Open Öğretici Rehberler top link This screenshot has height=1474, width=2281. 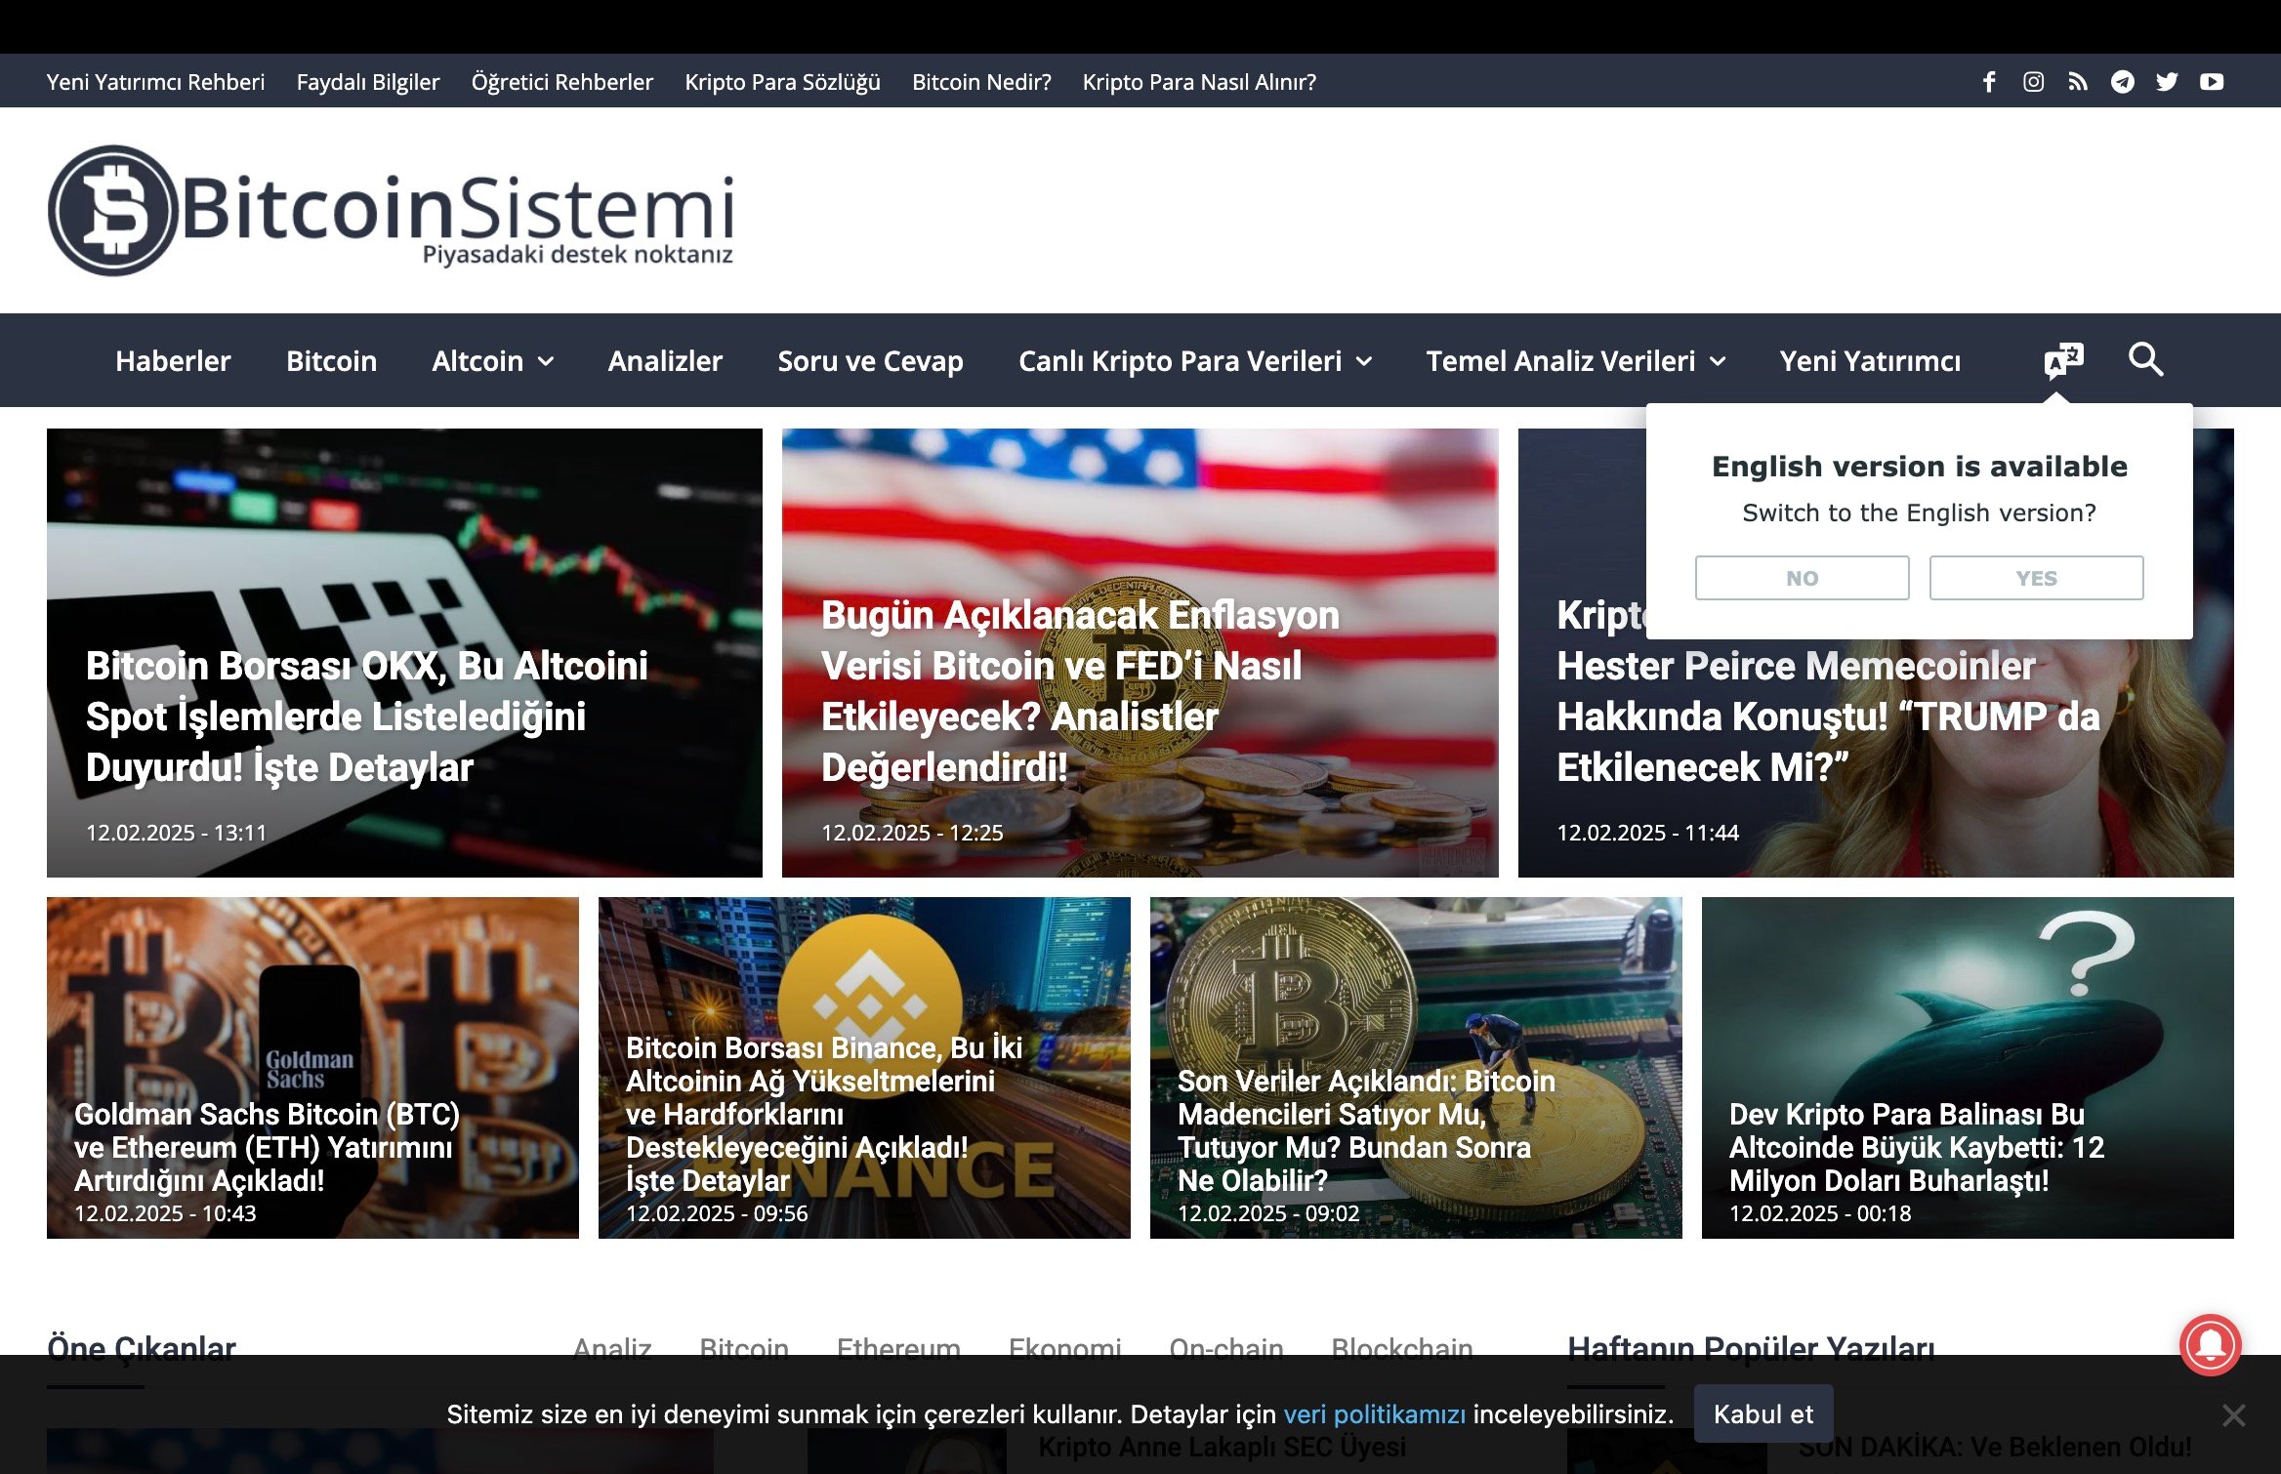coord(562,82)
